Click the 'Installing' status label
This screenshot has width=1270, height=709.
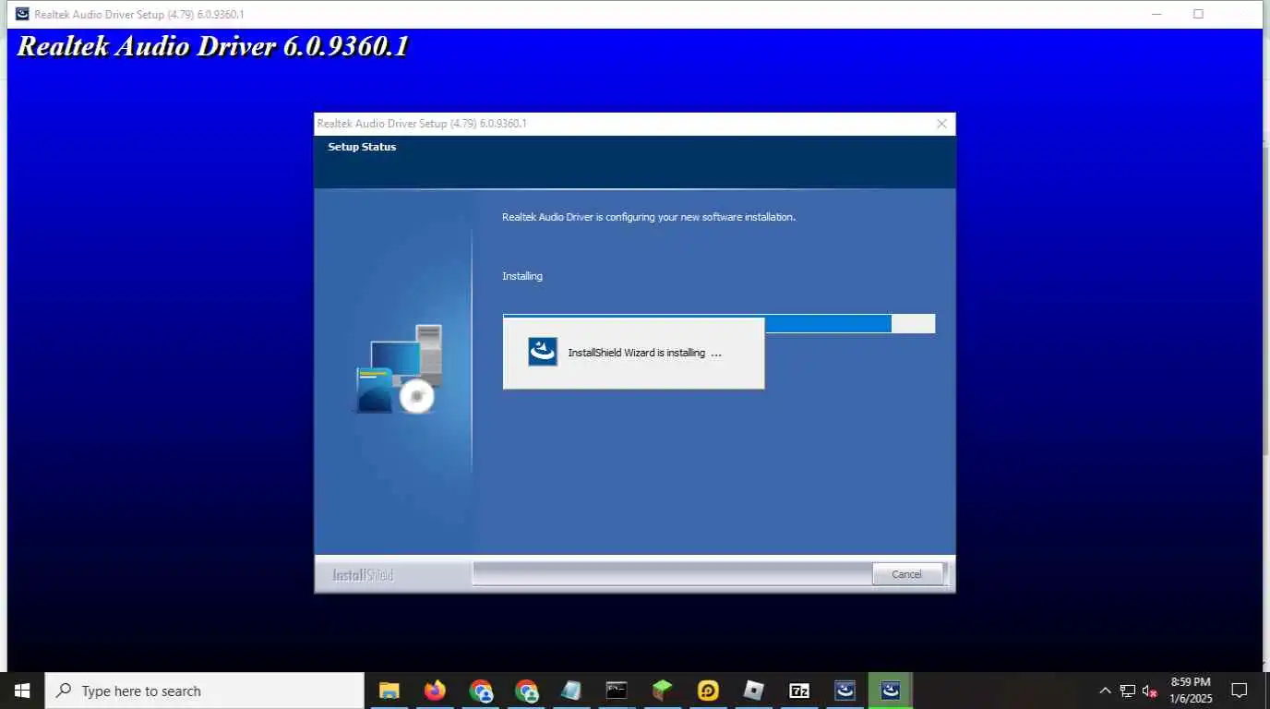pyautogui.click(x=522, y=276)
